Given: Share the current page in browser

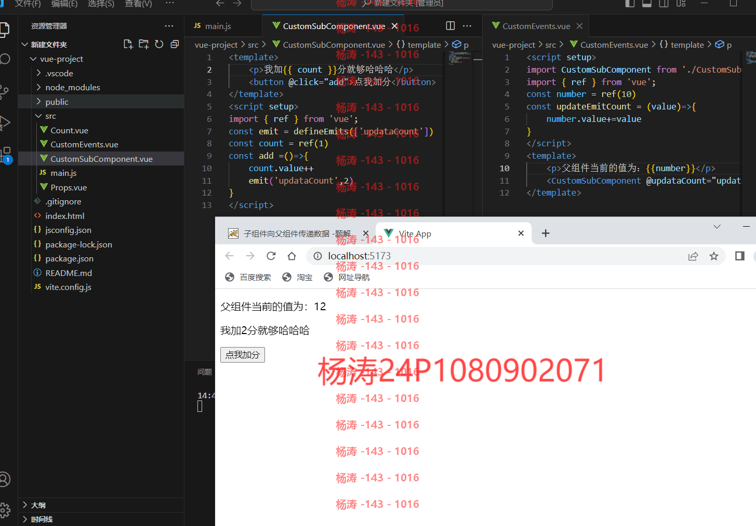Looking at the screenshot, I should coord(693,256).
